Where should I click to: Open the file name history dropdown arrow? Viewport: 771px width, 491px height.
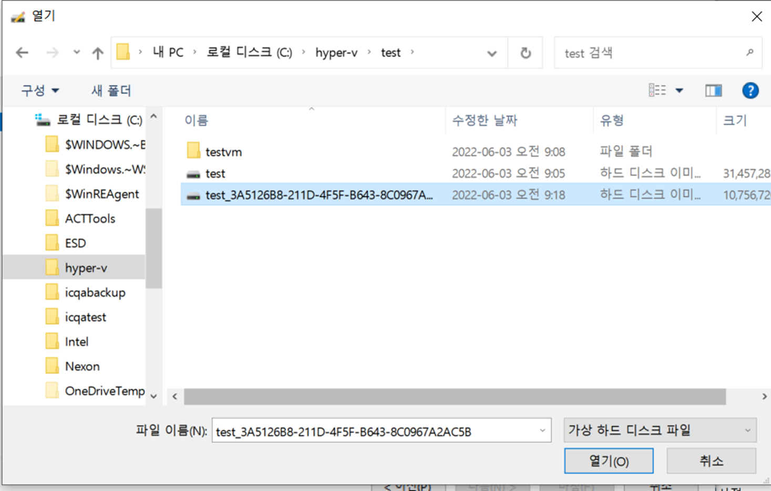pyautogui.click(x=542, y=431)
